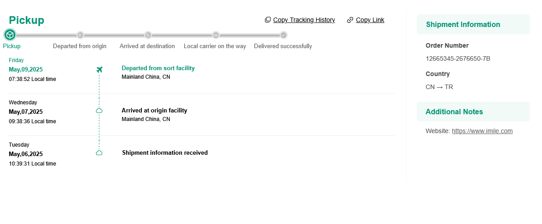The height and width of the screenshot is (224, 542).
Task: Select the order number 12665345-2676650-7B
Action: pyautogui.click(x=458, y=58)
